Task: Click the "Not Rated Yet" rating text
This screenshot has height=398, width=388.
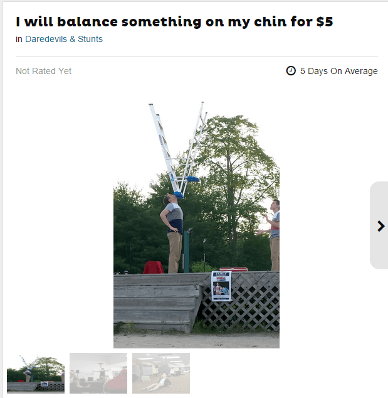Action: pos(44,71)
